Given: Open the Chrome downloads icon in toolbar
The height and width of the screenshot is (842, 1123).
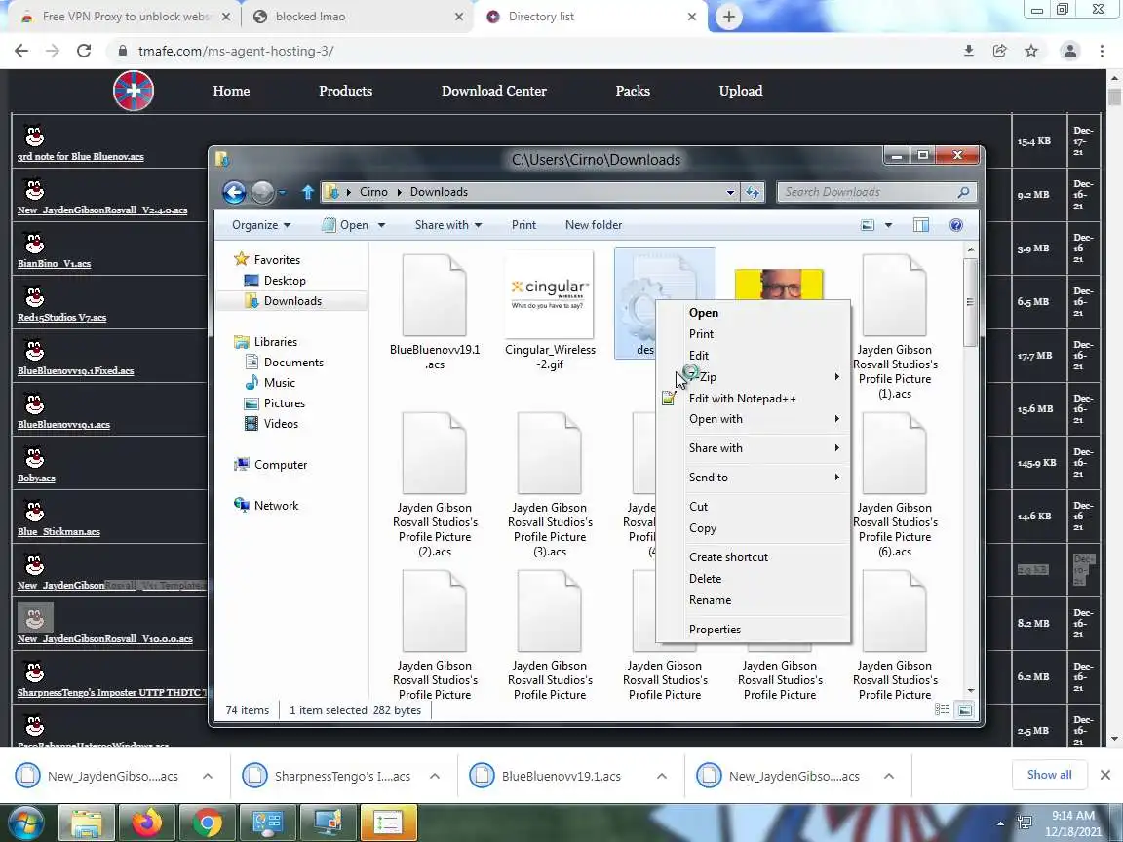Looking at the screenshot, I should pos(968,51).
